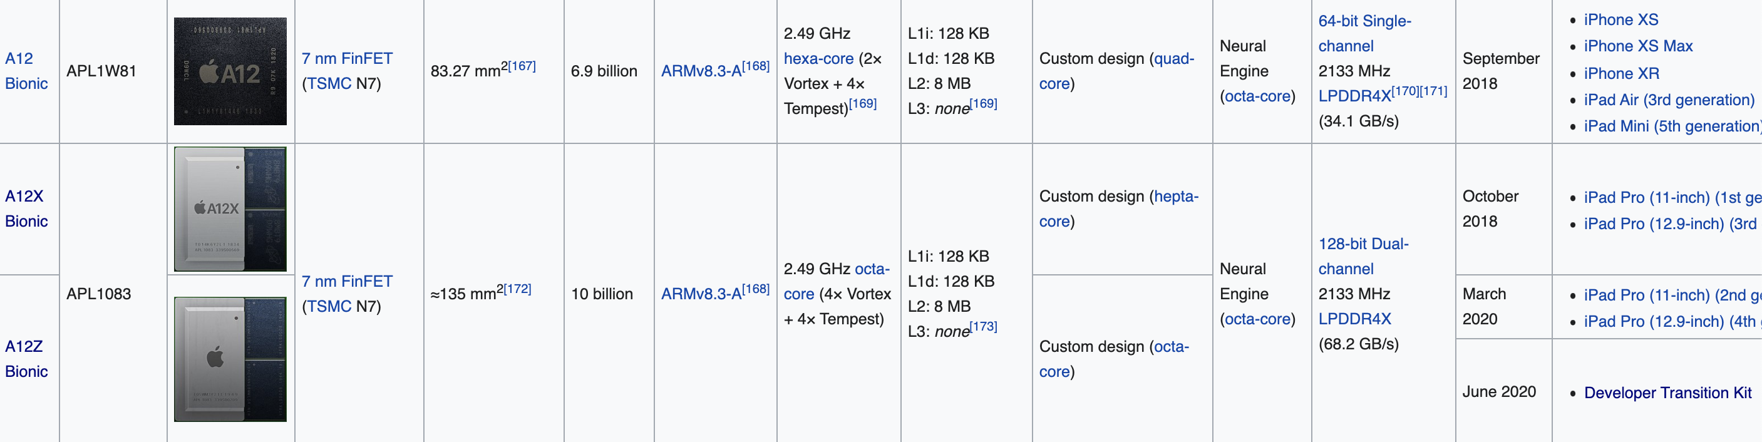Open the LPDDR4X link in A12X row
Viewport: 1762px width, 442px height.
[1354, 319]
